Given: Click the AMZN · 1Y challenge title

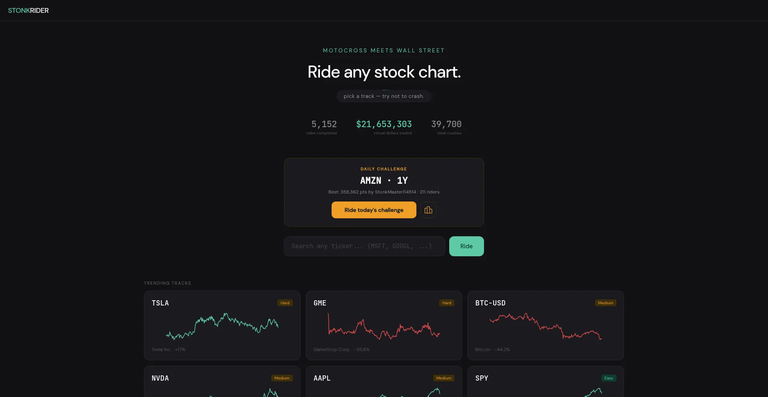Looking at the screenshot, I should click(384, 181).
